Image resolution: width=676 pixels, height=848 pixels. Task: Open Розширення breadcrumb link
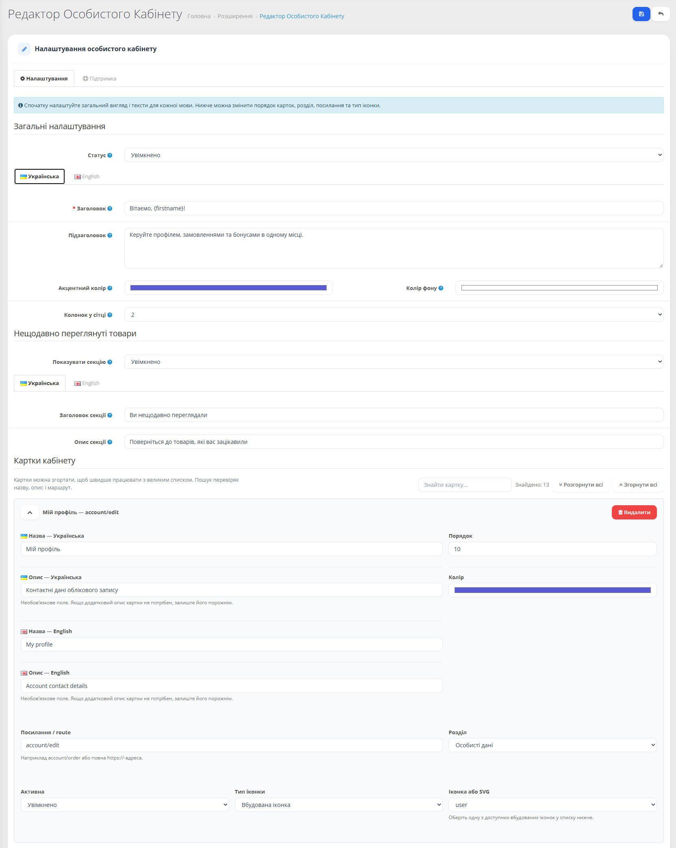[235, 16]
